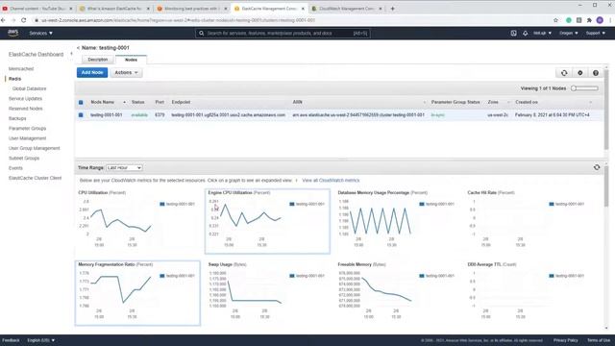Select Redis in sidebar

pyautogui.click(x=15, y=79)
